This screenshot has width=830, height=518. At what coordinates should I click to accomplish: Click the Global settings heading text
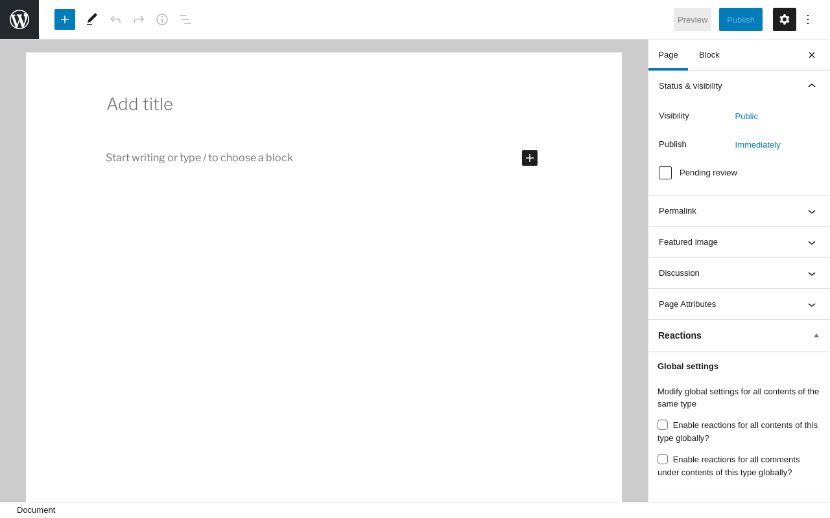tap(688, 366)
